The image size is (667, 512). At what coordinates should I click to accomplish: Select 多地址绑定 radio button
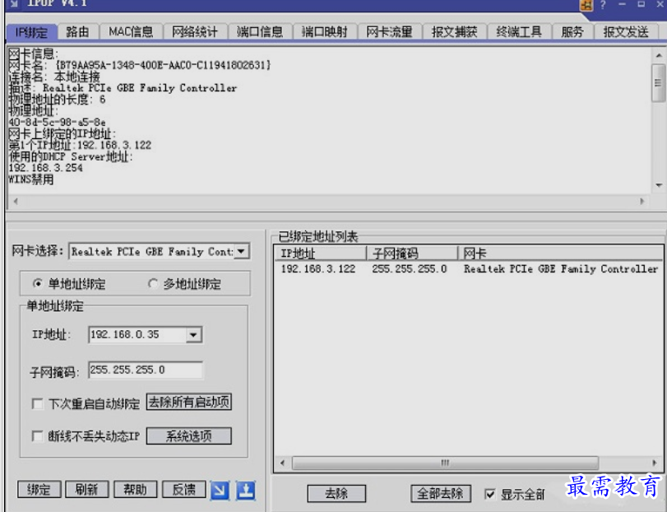[x=152, y=283]
